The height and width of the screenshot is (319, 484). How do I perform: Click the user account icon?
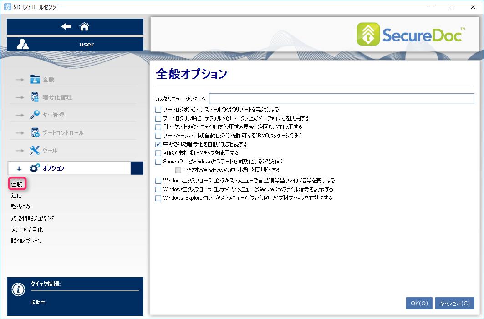pyautogui.click(x=23, y=44)
